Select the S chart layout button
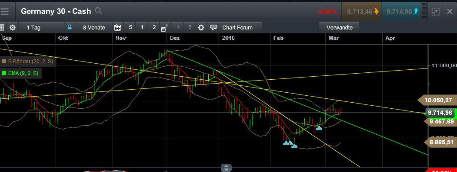This screenshot has width=457, height=172. click(130, 27)
